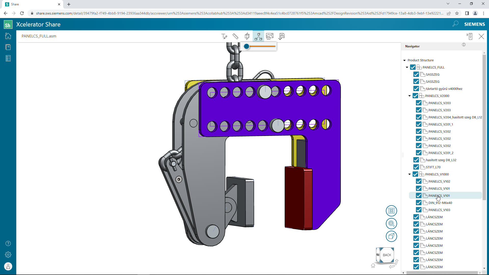Select PANELCS_V201_2 in the tree
489x275 pixels.
(x=441, y=153)
